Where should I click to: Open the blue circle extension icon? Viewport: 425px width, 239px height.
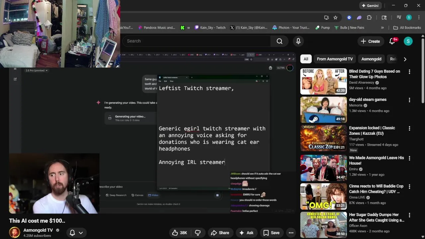point(349,18)
